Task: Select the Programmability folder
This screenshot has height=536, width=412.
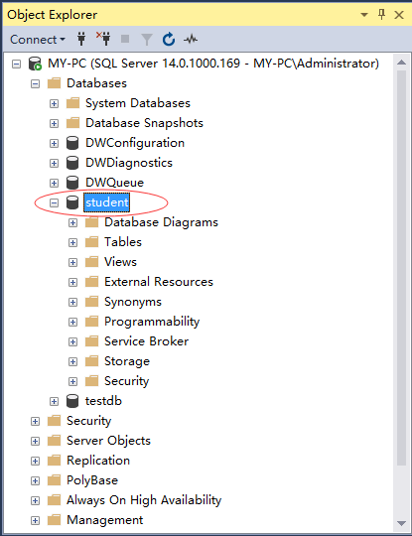Action: click(x=152, y=322)
